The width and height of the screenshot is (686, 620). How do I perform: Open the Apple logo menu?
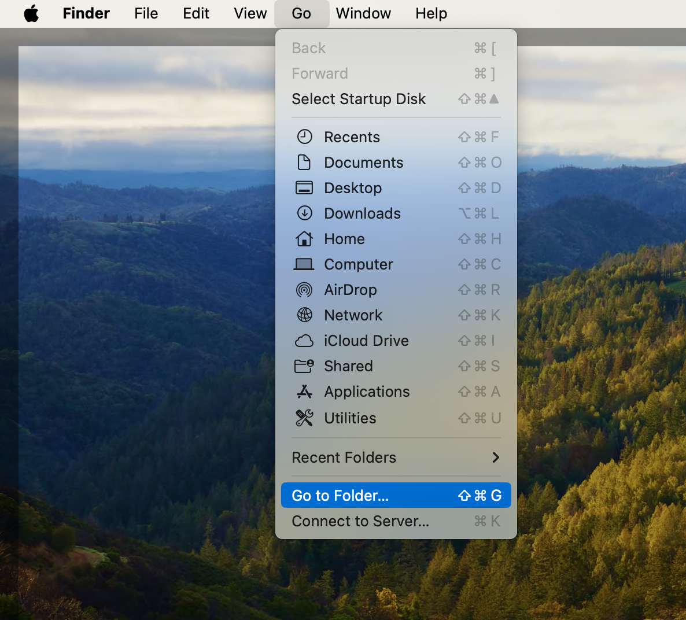tap(31, 13)
